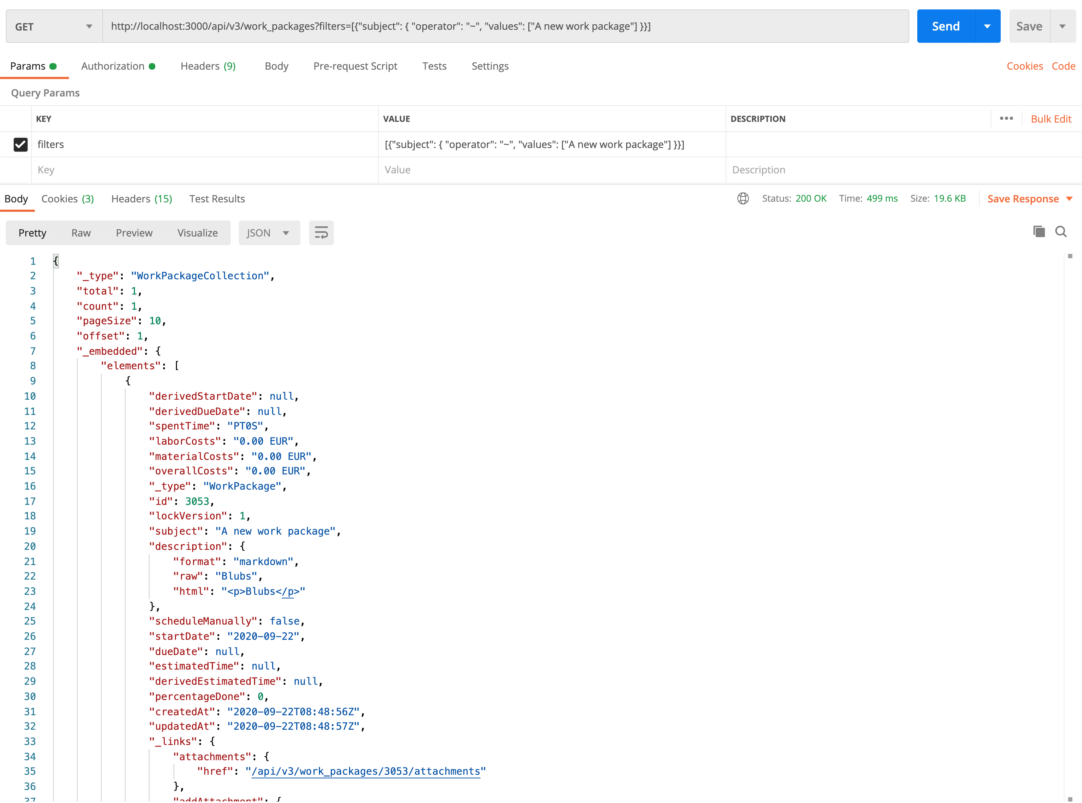Open the Send button dropdown arrow
This screenshot has height=803, width=1082.
pos(987,26)
